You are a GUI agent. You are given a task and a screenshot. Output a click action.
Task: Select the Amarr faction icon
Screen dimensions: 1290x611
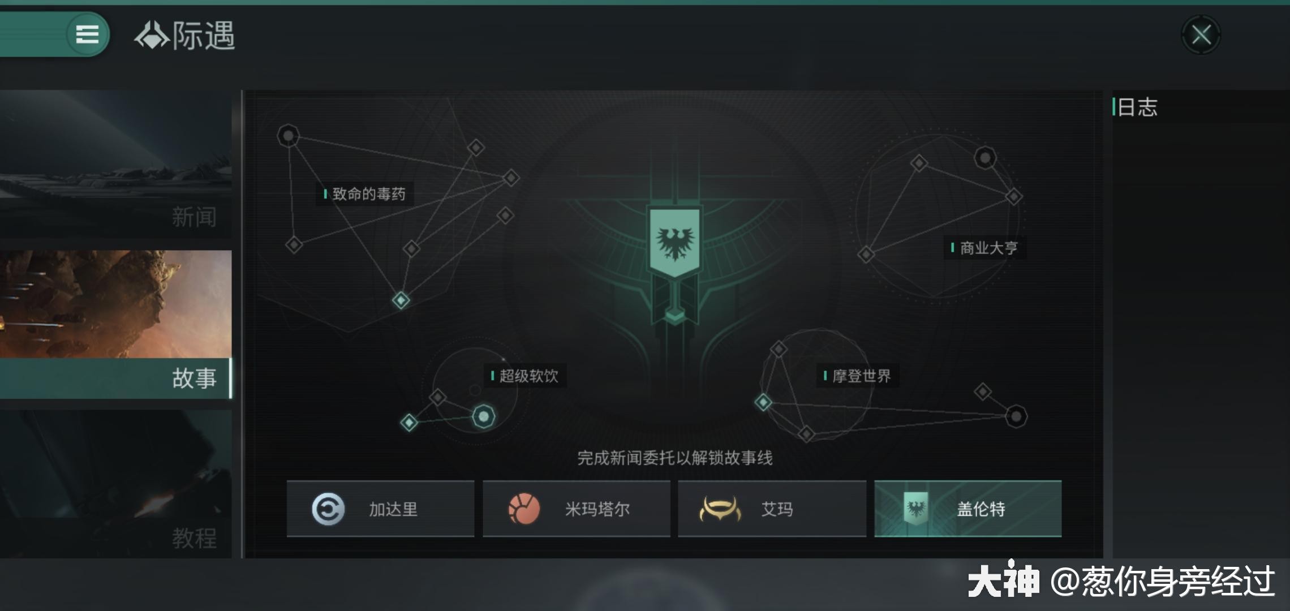[x=720, y=509]
